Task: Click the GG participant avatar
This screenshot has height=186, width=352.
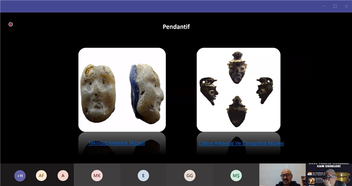Action: (190, 176)
